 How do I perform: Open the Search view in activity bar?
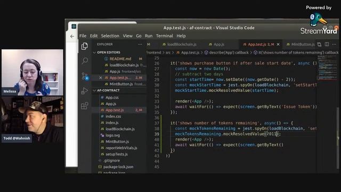(85, 60)
